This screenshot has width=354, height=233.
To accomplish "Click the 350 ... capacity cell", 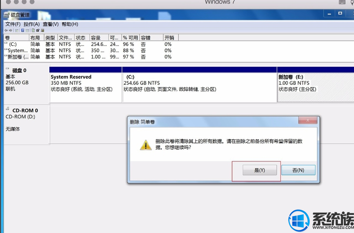I will tap(98, 51).
